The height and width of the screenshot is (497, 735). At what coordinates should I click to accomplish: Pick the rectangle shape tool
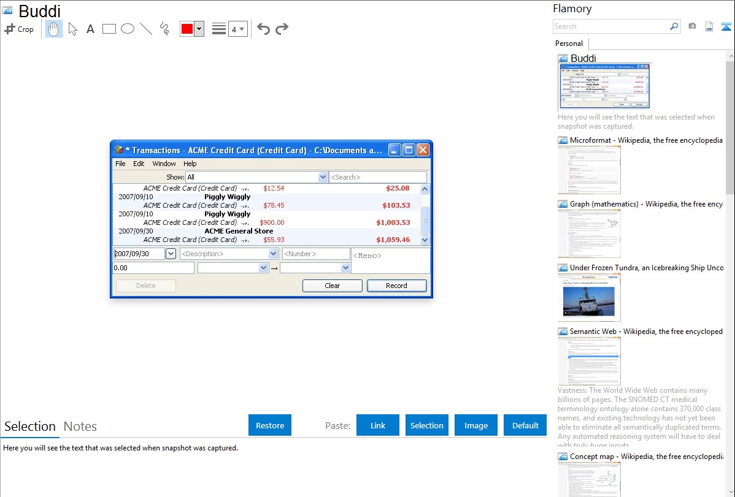pos(109,29)
